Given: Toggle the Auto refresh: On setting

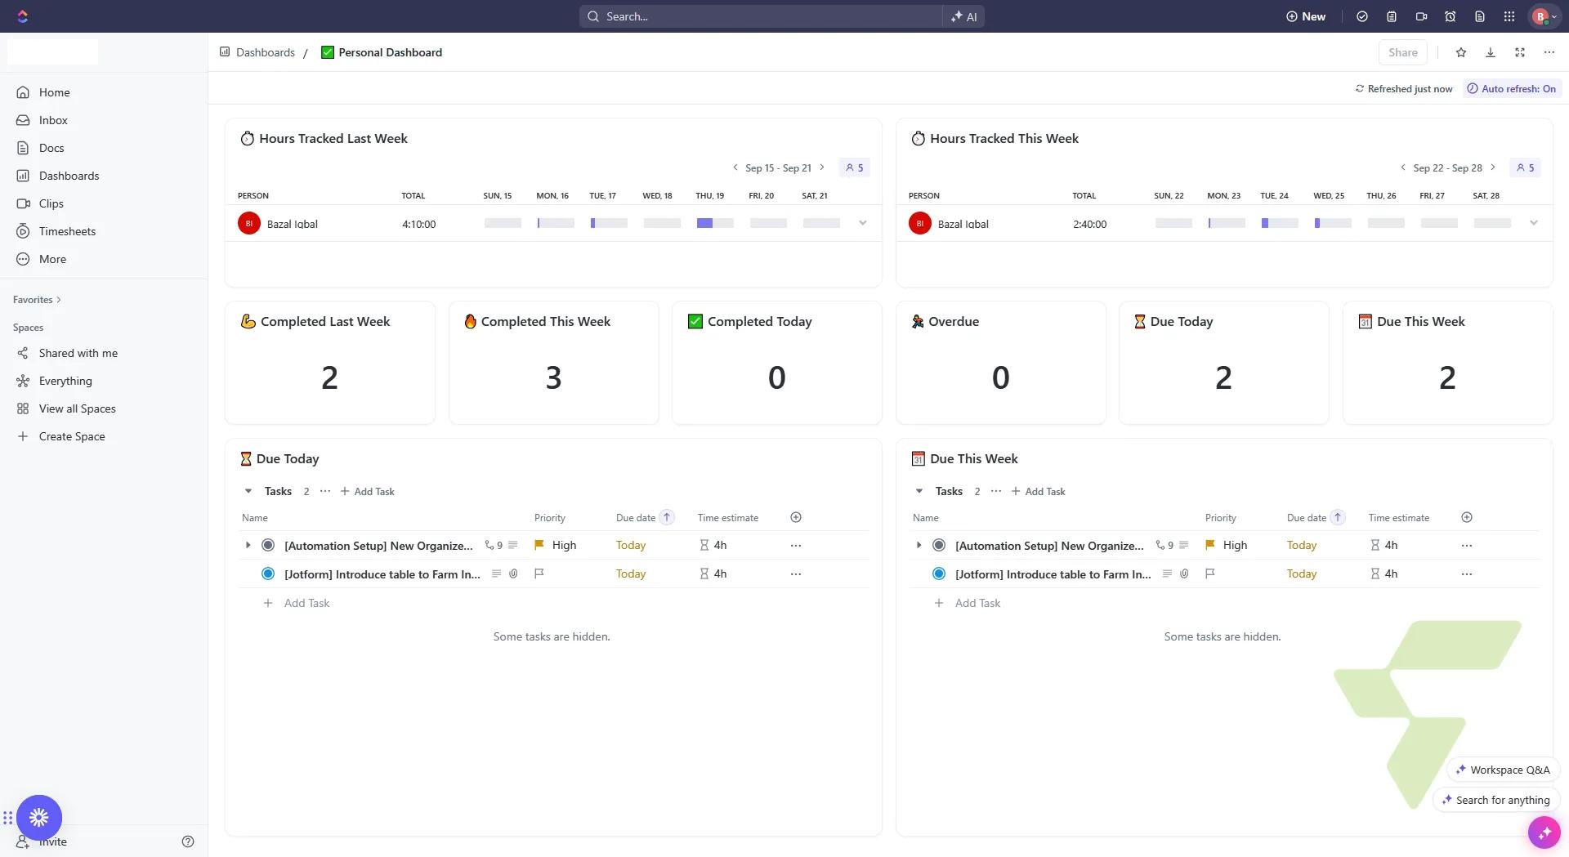Looking at the screenshot, I should point(1512,88).
